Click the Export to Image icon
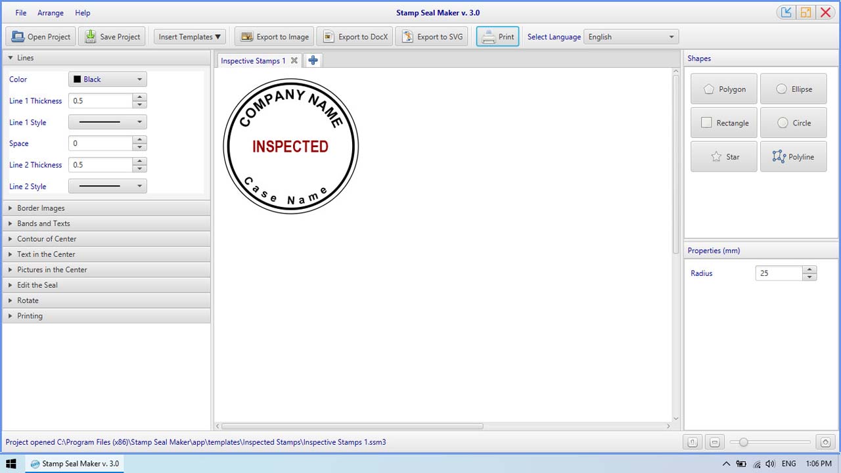This screenshot has height=473, width=841. tap(247, 36)
